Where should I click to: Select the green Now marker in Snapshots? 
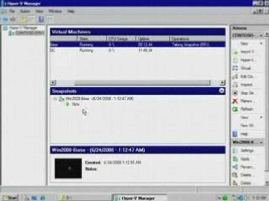(x=76, y=104)
